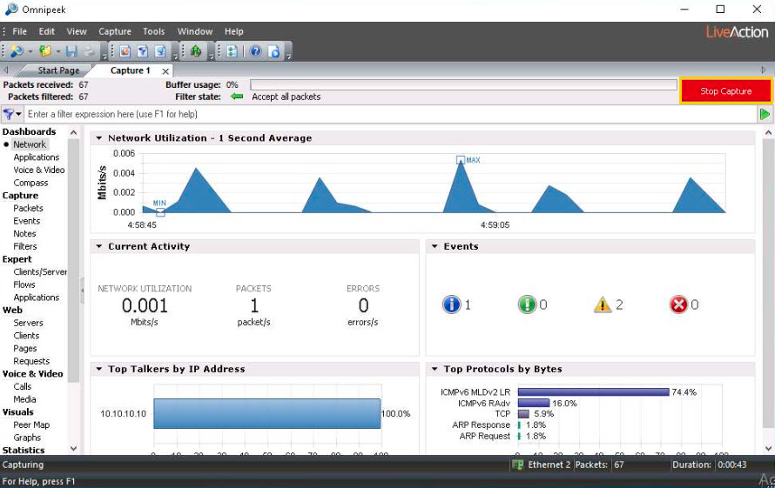Viewport: 775px width, 488px height.
Task: Open the Capture menu
Action: click(115, 31)
